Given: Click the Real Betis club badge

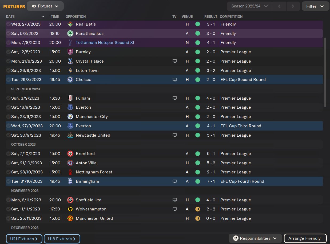Looking at the screenshot, I should (x=70, y=24).
